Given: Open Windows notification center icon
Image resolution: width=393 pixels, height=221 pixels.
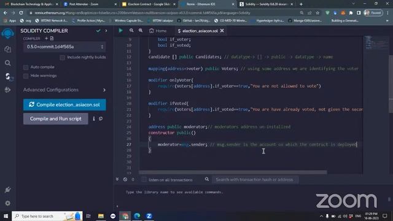Looking at the screenshot, I should 385,215.
